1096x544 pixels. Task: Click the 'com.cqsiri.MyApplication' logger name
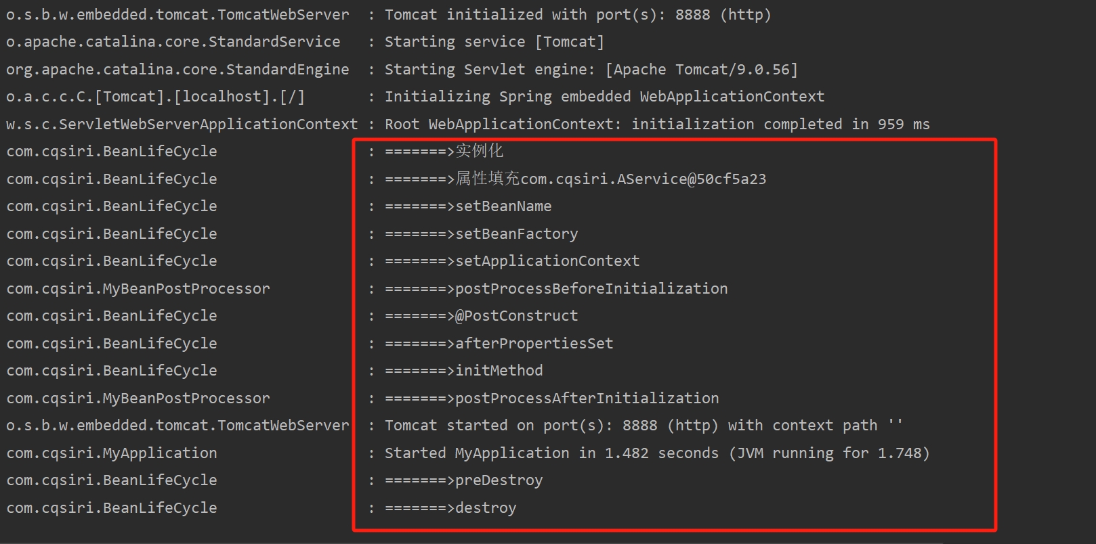tap(112, 453)
